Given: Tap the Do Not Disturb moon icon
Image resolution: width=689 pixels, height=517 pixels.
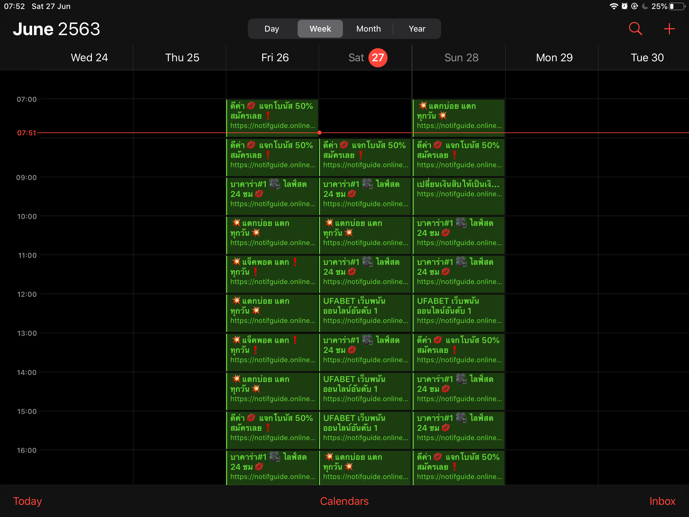Looking at the screenshot, I should click(645, 6).
